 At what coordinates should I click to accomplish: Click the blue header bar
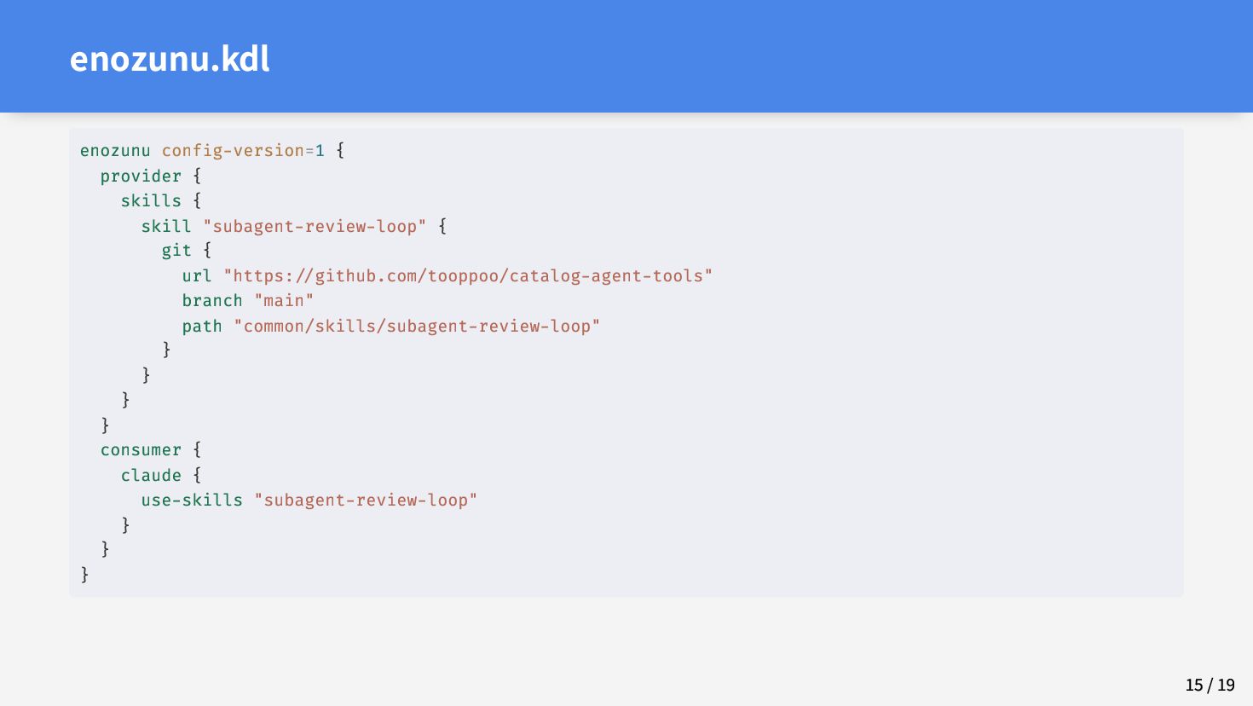point(626,56)
